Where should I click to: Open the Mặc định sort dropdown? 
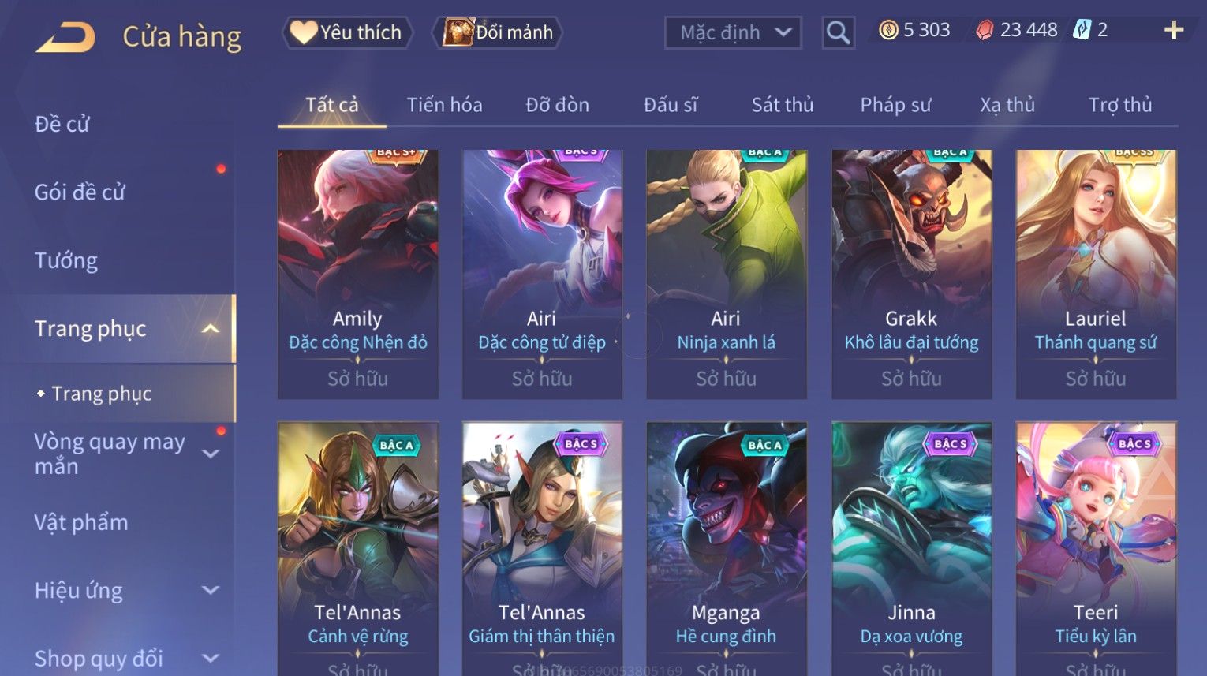[733, 33]
